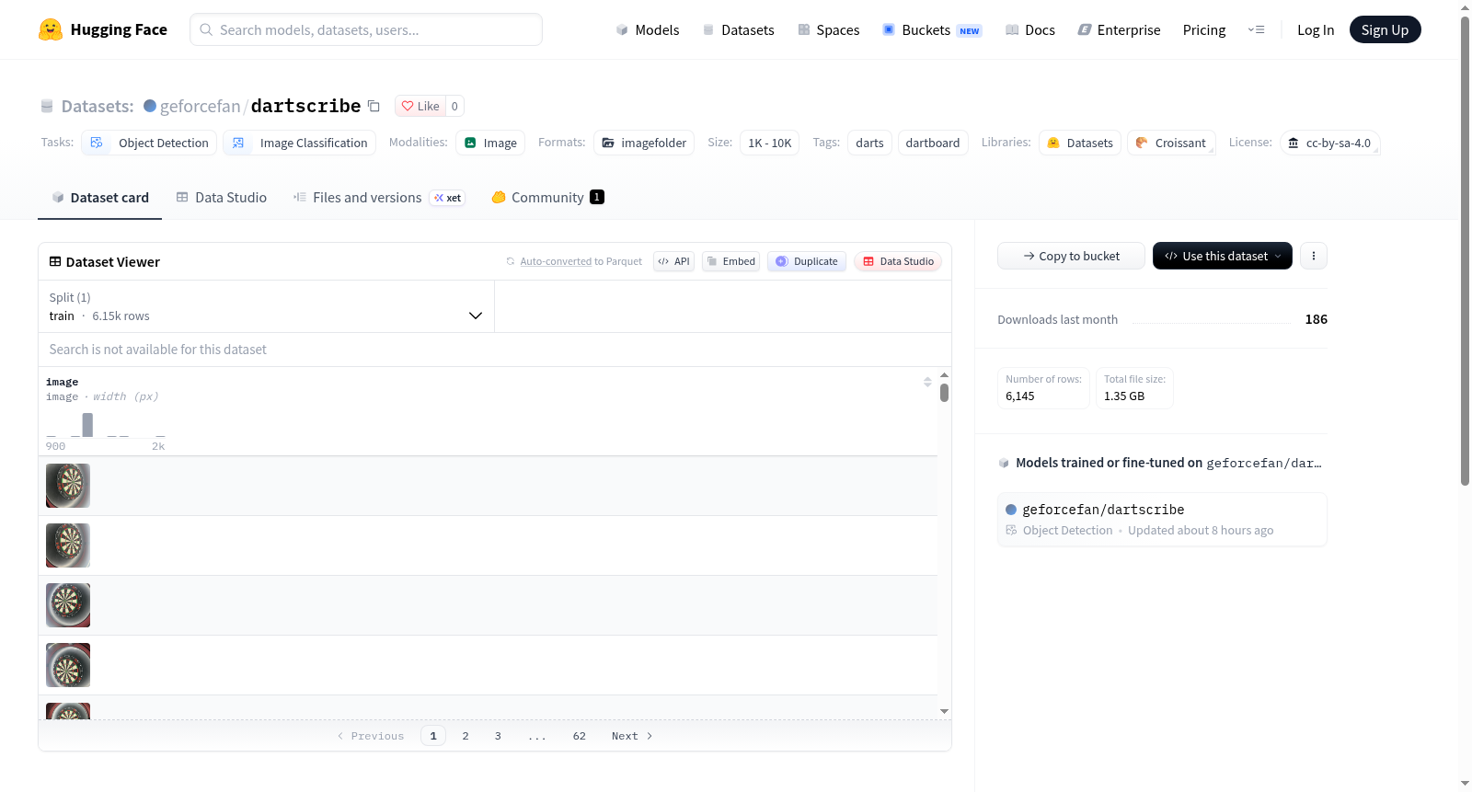Open the Docs link

pos(1030,29)
